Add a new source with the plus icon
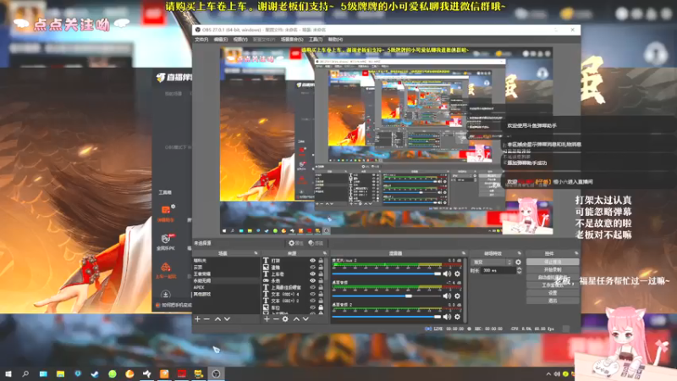This screenshot has height=381, width=677. pyautogui.click(x=267, y=319)
